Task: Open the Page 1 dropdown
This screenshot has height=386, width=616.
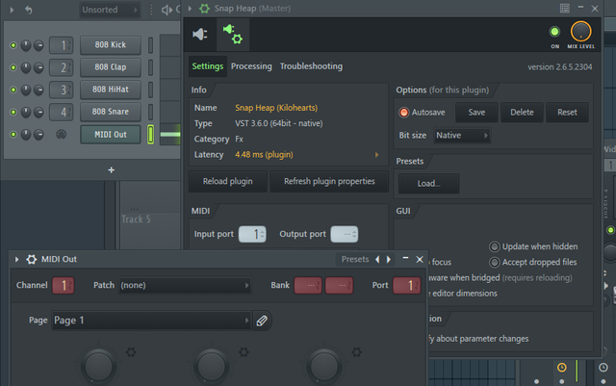Action: pos(151,321)
